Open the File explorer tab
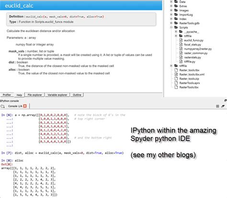Image resolution: width=227 pixels, height=198 pixels. coord(34,95)
